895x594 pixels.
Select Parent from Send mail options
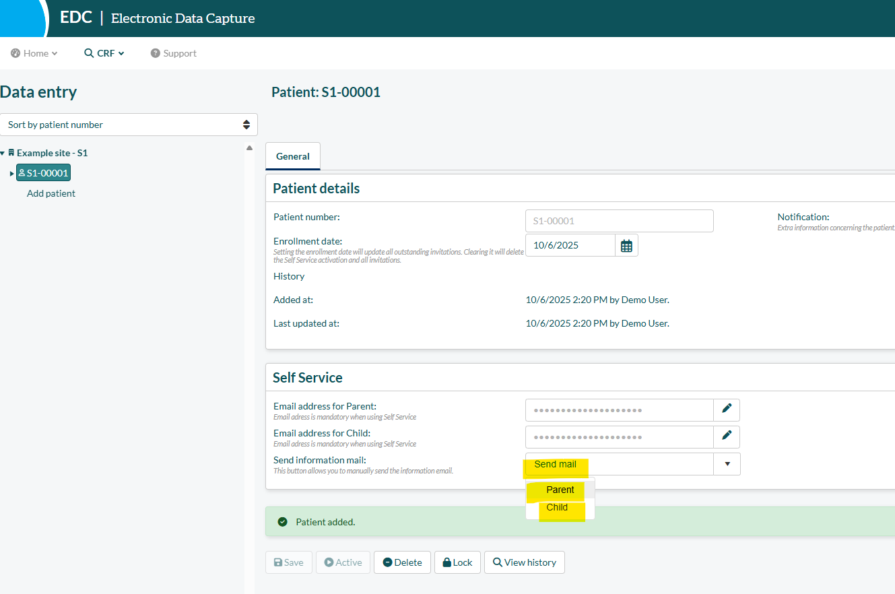[x=560, y=490]
